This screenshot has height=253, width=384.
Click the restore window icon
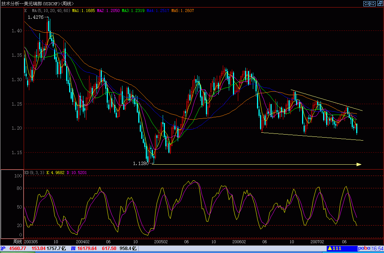[x=379, y=4]
